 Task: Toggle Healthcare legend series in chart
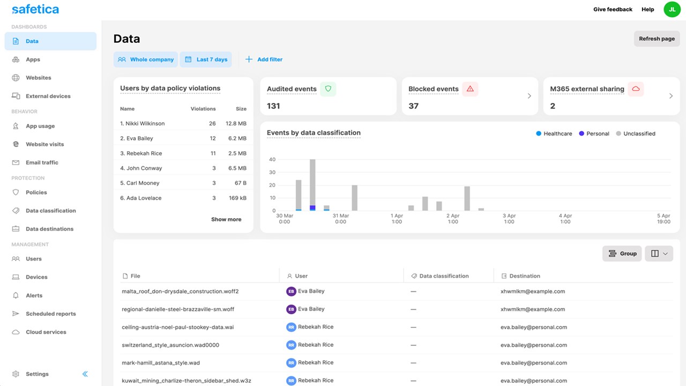pyautogui.click(x=554, y=133)
